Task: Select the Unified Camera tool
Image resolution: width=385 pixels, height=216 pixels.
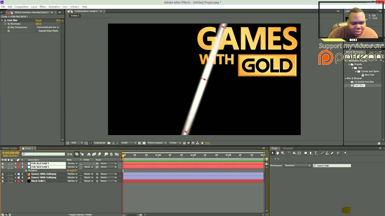Action: pos(294,153)
